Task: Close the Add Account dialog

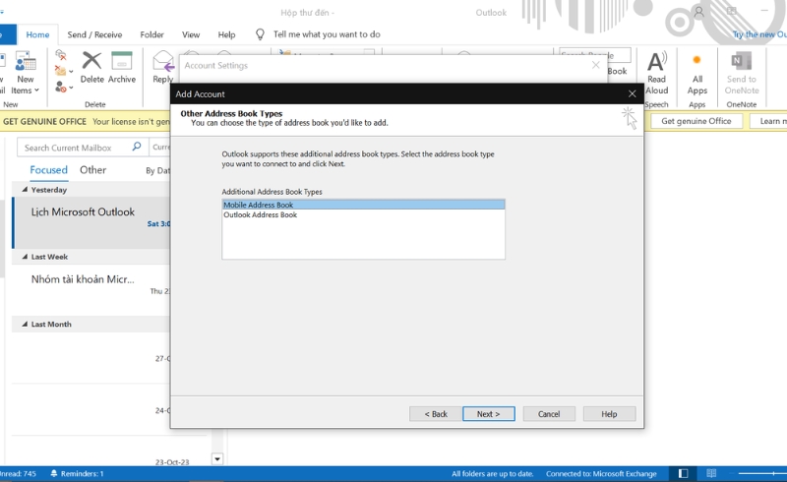Action: tap(632, 93)
